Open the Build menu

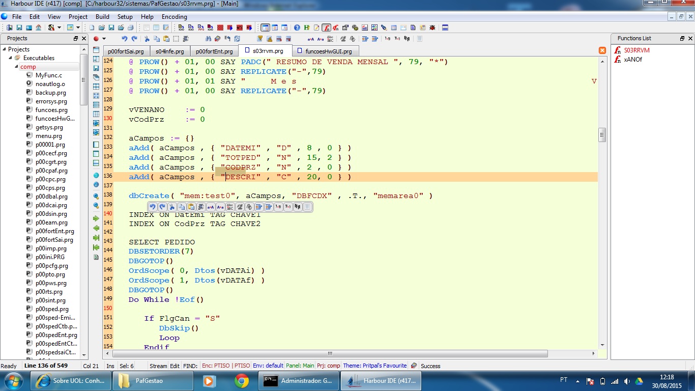[102, 17]
